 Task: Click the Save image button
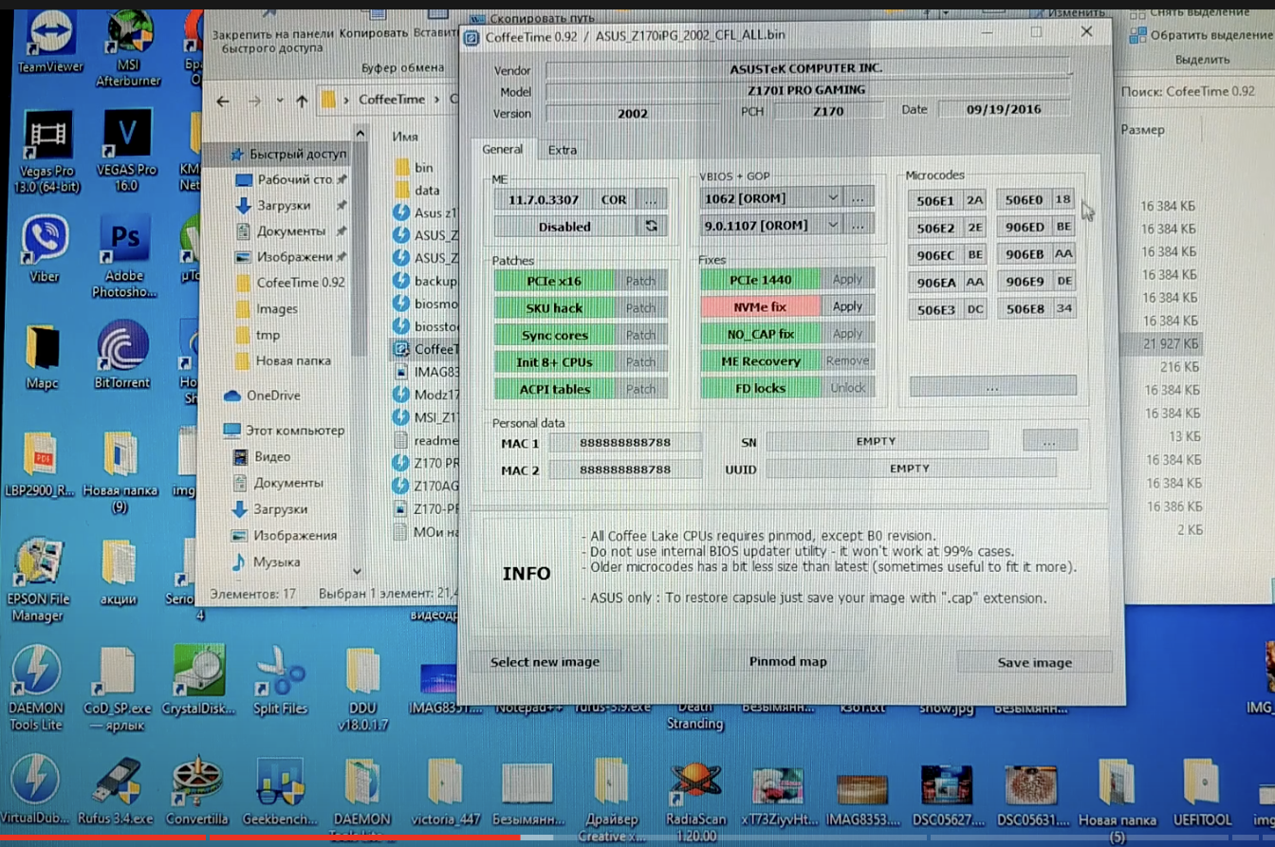pyautogui.click(x=1034, y=663)
